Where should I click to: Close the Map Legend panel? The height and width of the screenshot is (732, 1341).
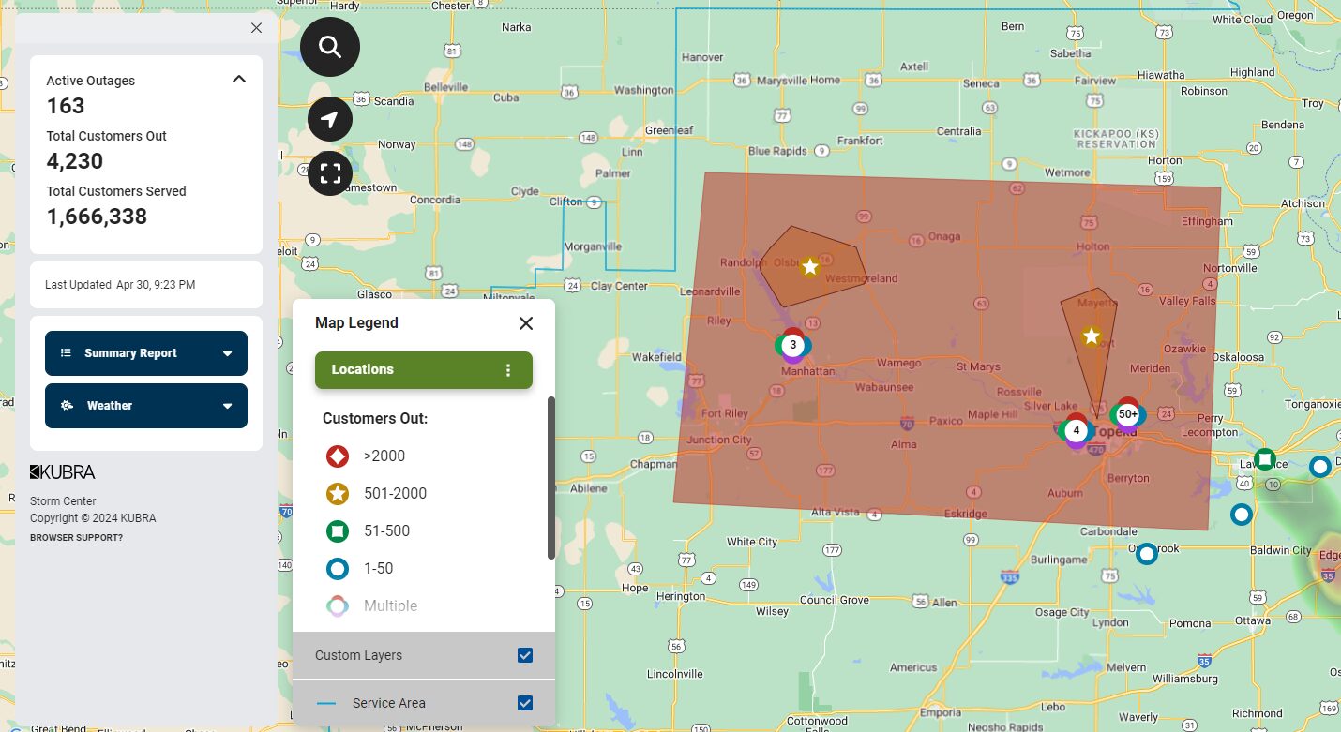[526, 323]
